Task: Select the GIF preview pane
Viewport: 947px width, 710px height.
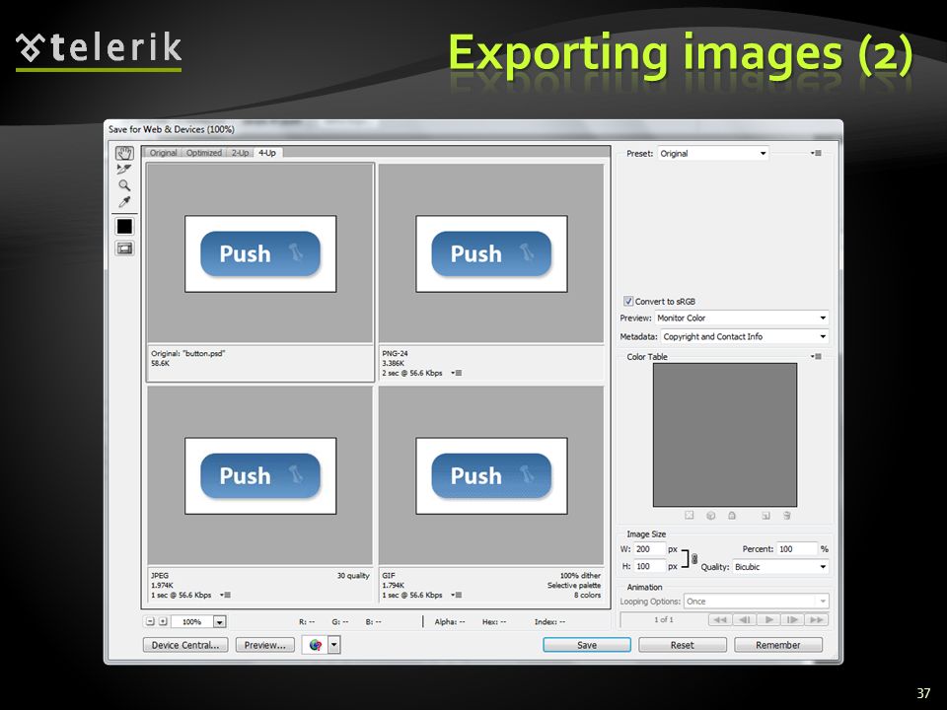Action: [491, 494]
